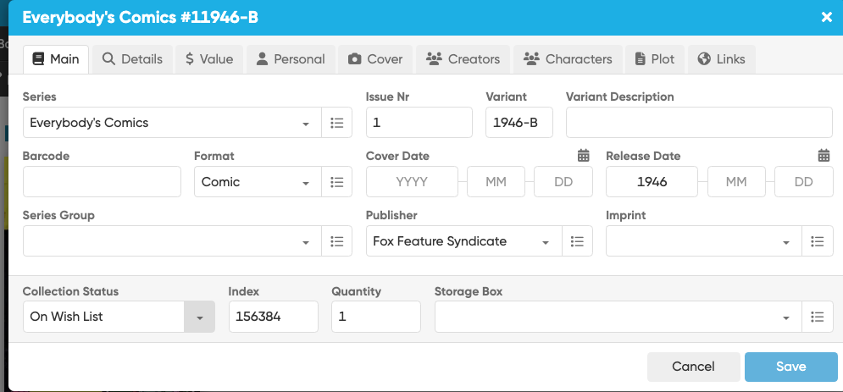The image size is (843, 392).
Task: Open the Release Date calendar picker
Action: (x=824, y=156)
